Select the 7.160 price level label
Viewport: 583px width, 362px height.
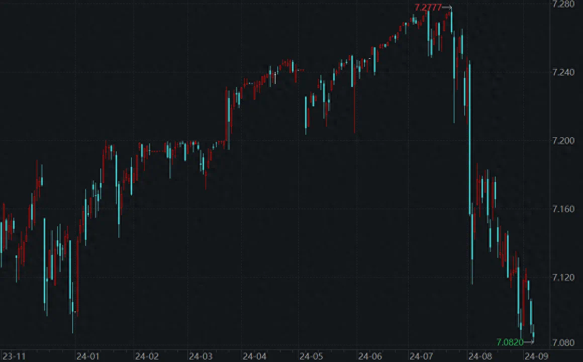[x=563, y=209]
